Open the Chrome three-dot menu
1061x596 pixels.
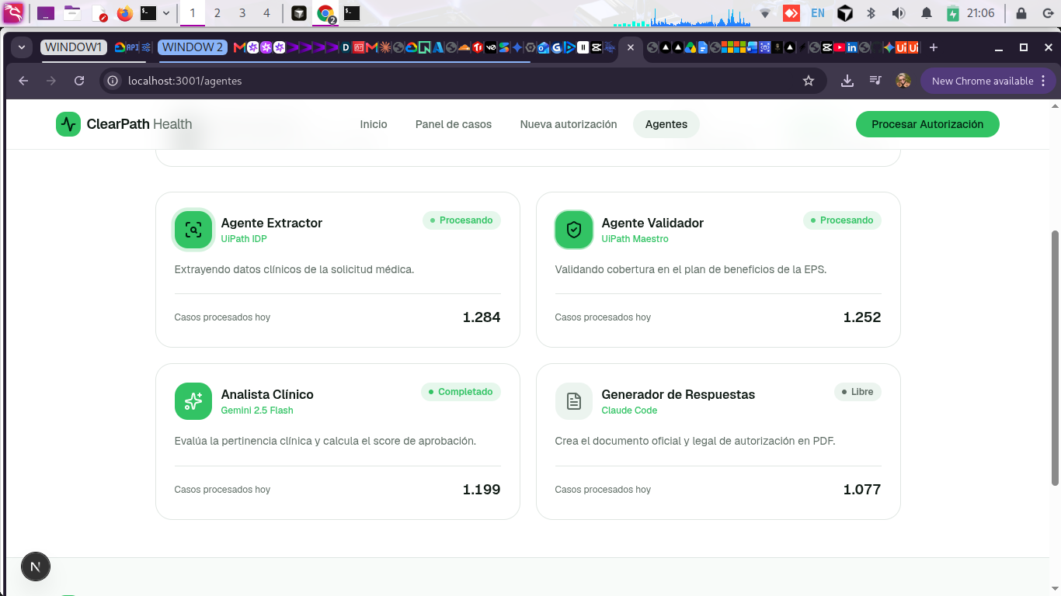click(1043, 81)
